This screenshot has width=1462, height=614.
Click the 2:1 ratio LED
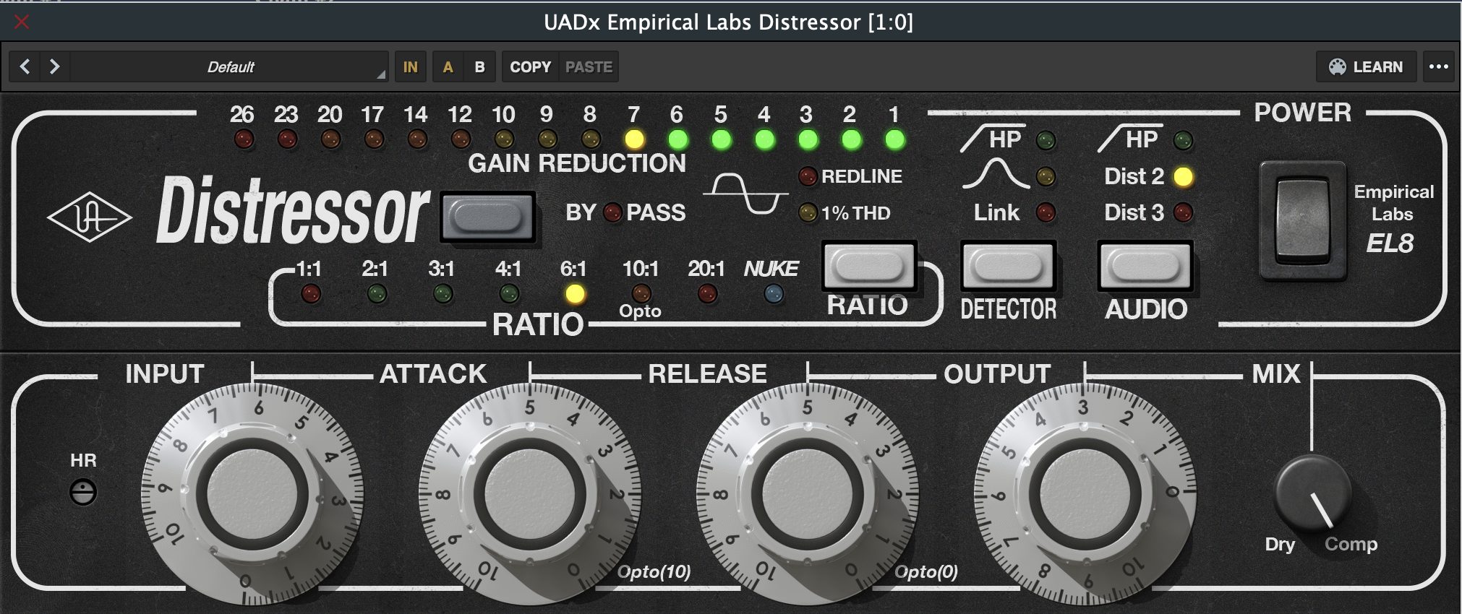point(377,293)
